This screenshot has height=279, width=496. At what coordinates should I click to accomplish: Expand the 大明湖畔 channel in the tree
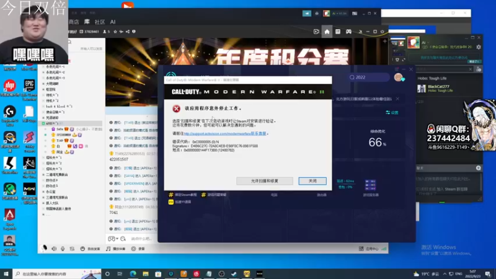point(43,84)
